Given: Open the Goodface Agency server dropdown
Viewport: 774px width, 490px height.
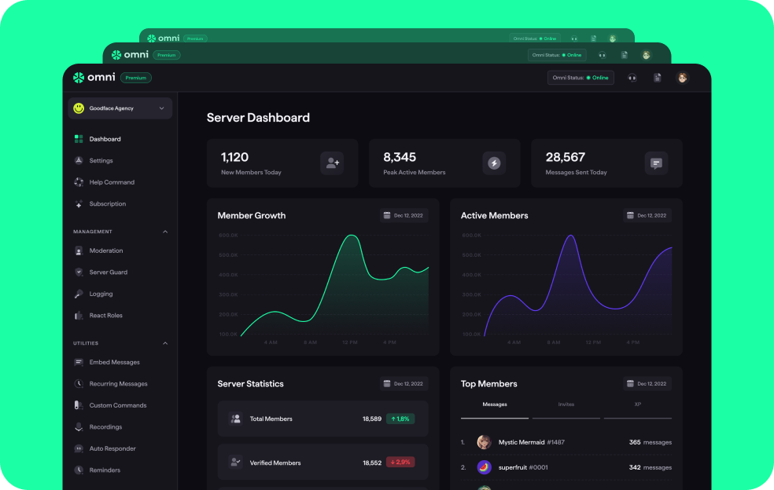Looking at the screenshot, I should (120, 108).
